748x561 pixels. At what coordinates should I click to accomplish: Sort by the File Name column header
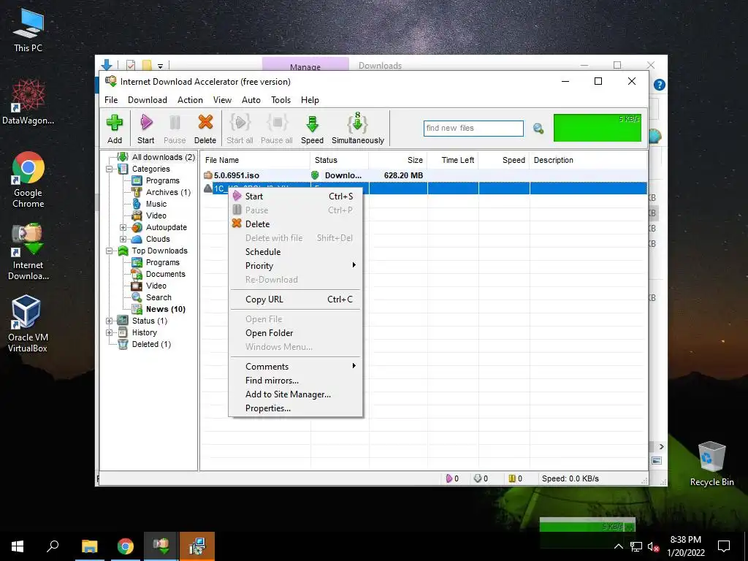click(x=256, y=160)
